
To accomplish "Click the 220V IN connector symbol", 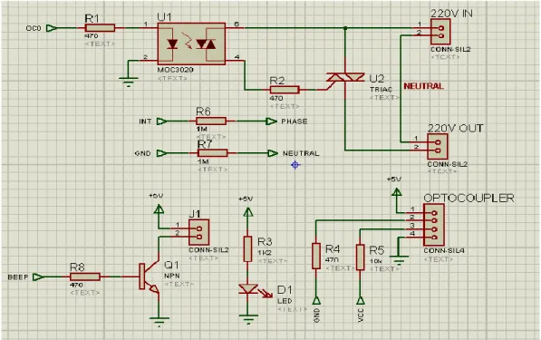I will (x=440, y=32).
